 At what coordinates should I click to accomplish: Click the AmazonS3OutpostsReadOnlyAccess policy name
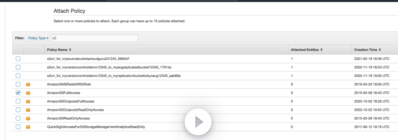(75, 110)
